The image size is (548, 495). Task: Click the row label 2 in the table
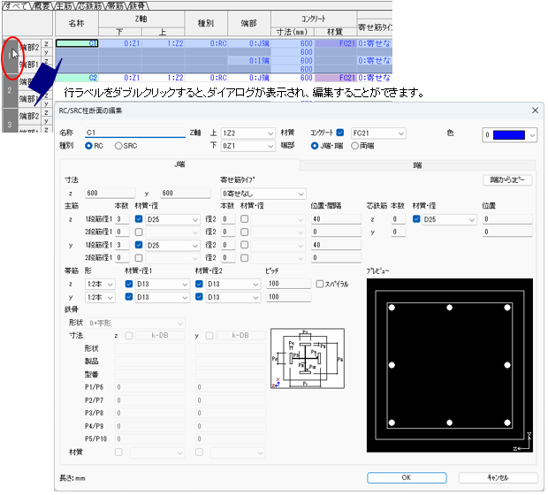(10, 90)
